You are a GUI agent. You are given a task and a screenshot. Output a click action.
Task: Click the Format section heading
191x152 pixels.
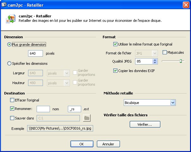[x=109, y=37]
